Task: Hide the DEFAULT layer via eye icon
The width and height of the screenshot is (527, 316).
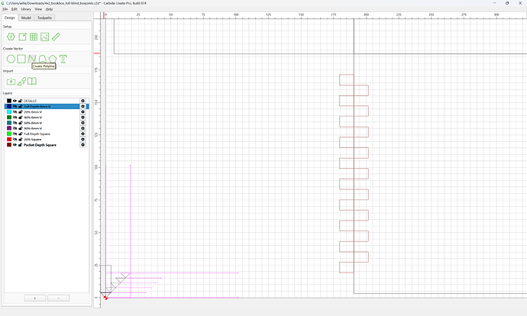Action: 15,101
